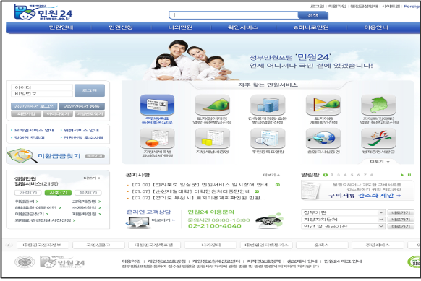Click the 로그인 button beside the ID field
Viewport: 421px width, 281px height.
tap(90, 90)
